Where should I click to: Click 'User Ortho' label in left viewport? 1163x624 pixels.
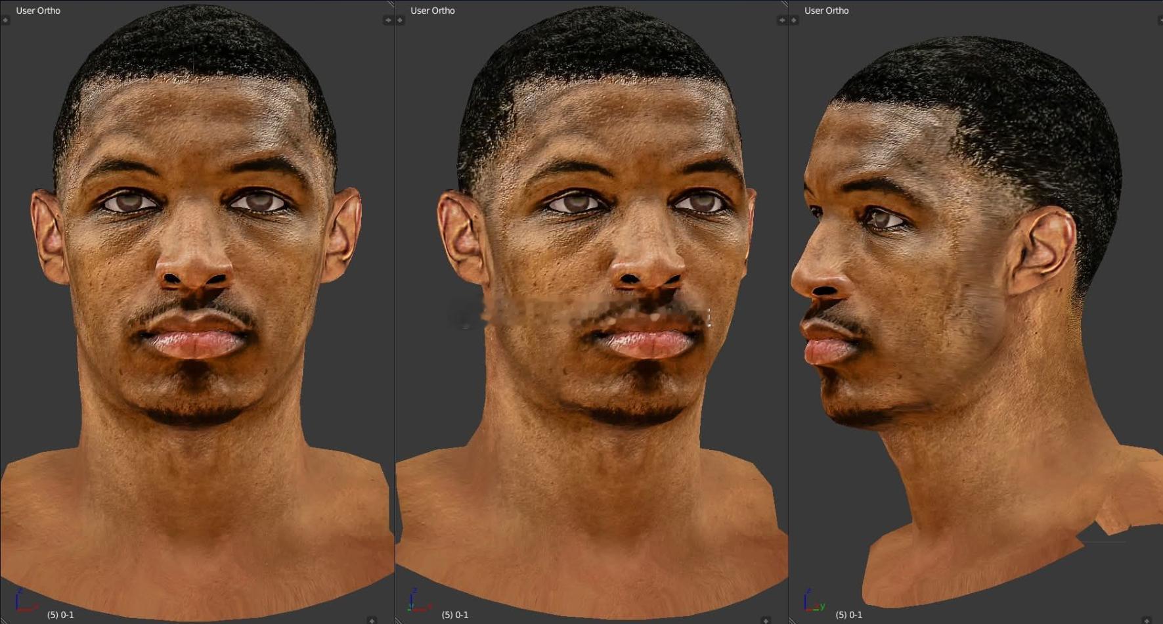click(x=38, y=11)
